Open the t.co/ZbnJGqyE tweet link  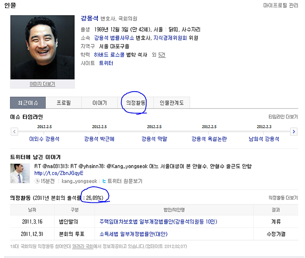pyautogui.click(x=59, y=173)
